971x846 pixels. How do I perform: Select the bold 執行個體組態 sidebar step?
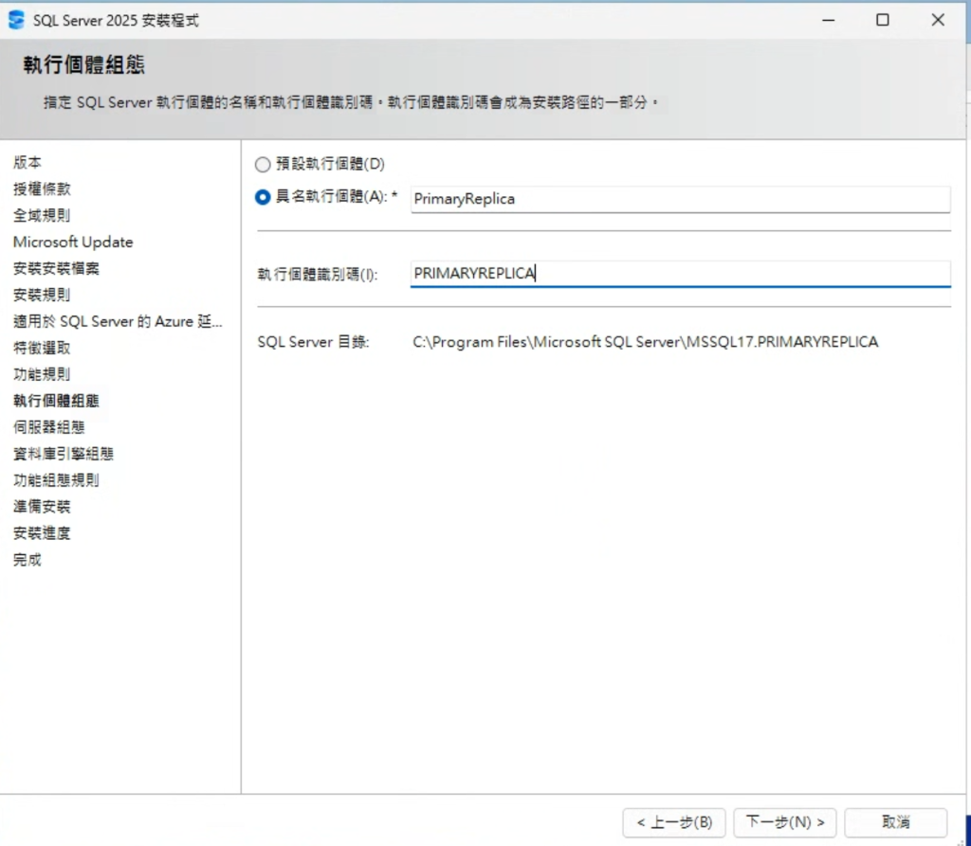[x=56, y=401]
